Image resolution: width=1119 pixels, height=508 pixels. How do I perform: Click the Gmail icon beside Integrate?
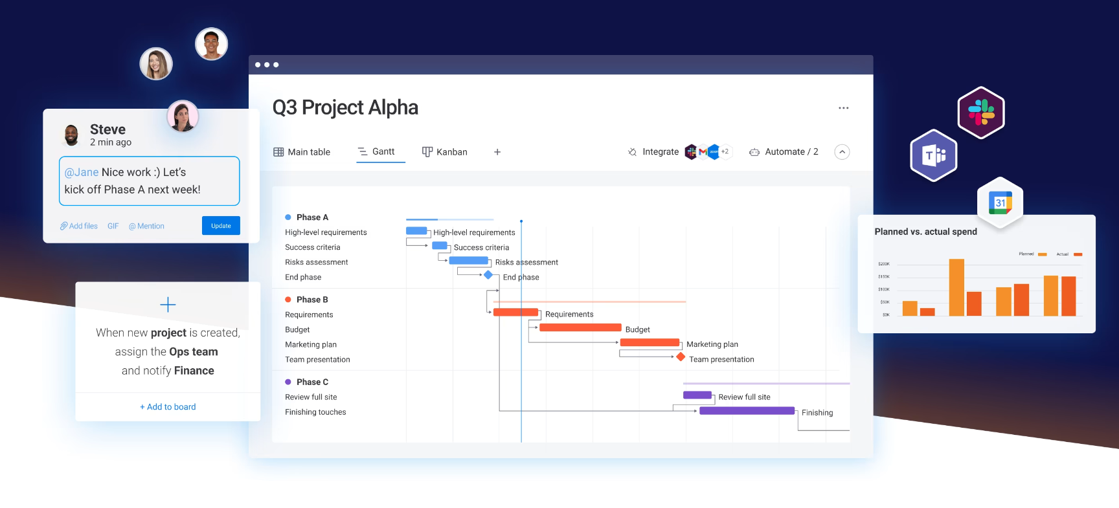pyautogui.click(x=703, y=152)
